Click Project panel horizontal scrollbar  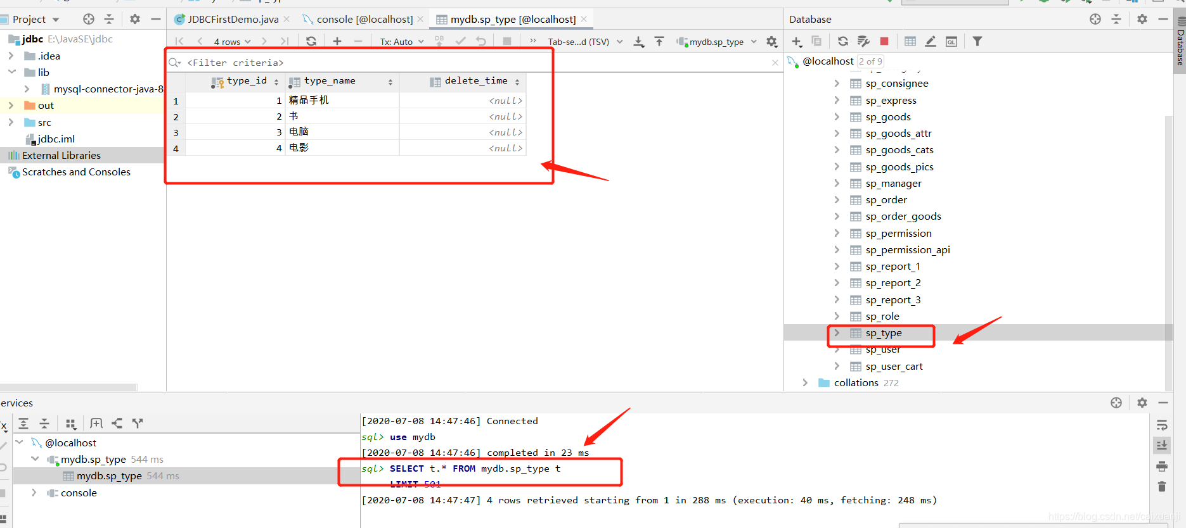coord(68,387)
